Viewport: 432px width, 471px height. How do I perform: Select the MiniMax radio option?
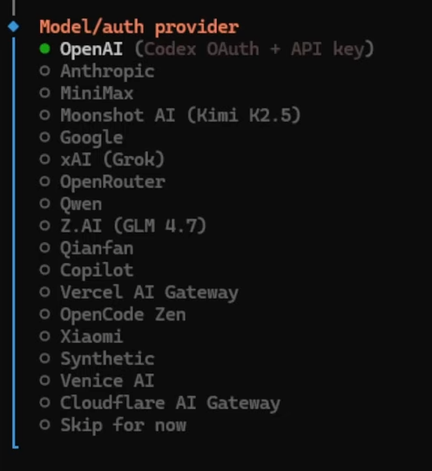tap(86, 93)
